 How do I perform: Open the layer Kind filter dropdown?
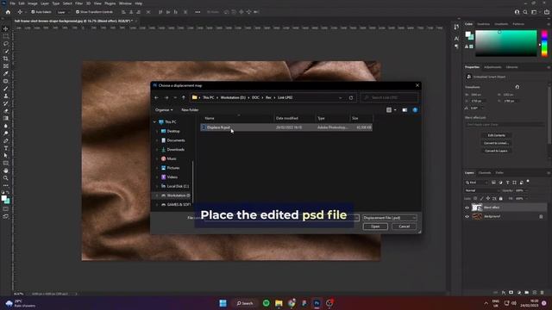[x=477, y=183]
